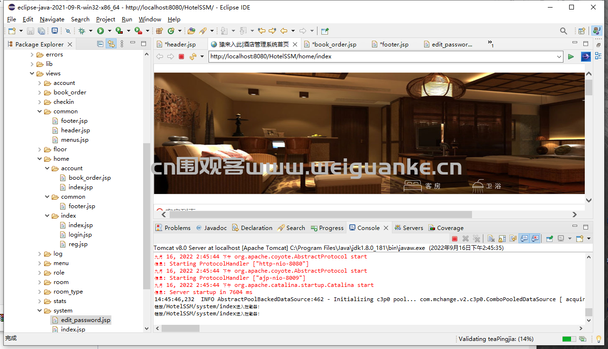Click the Package Explorer vertical scrollbar
Image resolution: width=608 pixels, height=349 pixels.
[x=146, y=216]
